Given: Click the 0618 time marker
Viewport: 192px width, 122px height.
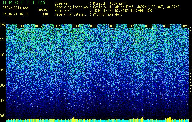Looking at the screenshot, I should click(149, 26).
